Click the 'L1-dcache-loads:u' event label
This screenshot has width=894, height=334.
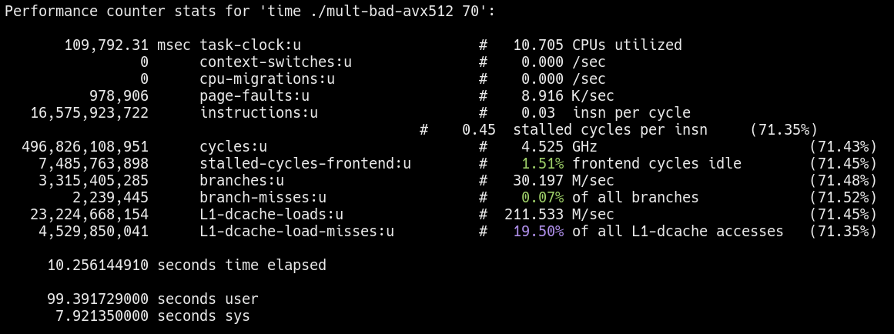coord(272,215)
